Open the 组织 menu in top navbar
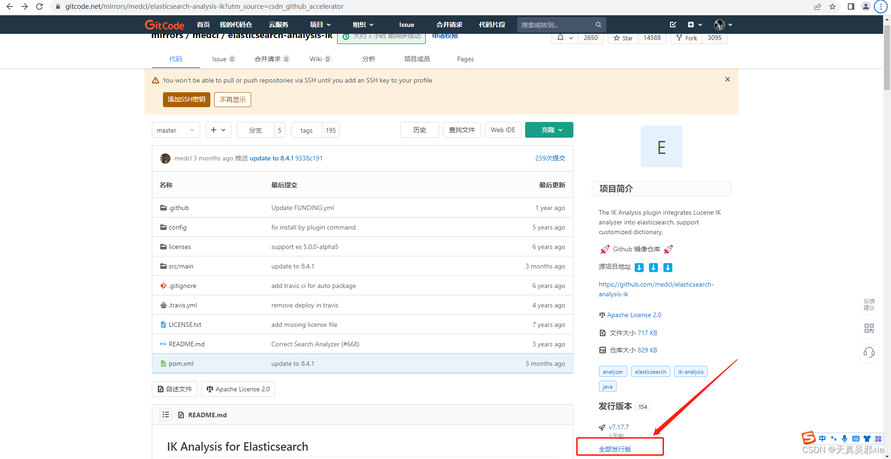The height and width of the screenshot is (459, 891). 363,25
